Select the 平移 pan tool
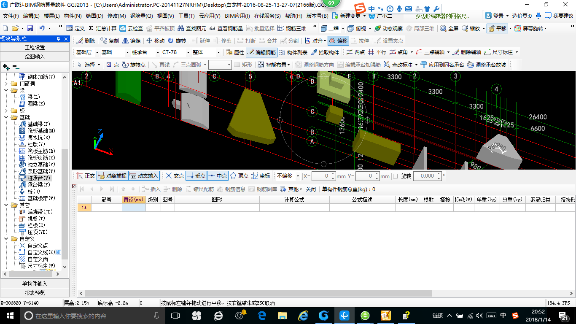The height and width of the screenshot is (324, 576). pos(497,28)
